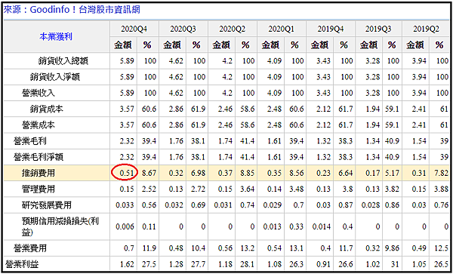This screenshot has height=274, width=453.
Task: Click 推銷費用 amount 0.32 for 2020Q3
Action: coord(176,174)
